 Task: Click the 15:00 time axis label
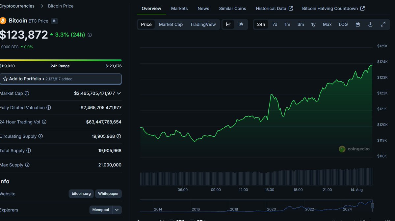click(270, 190)
